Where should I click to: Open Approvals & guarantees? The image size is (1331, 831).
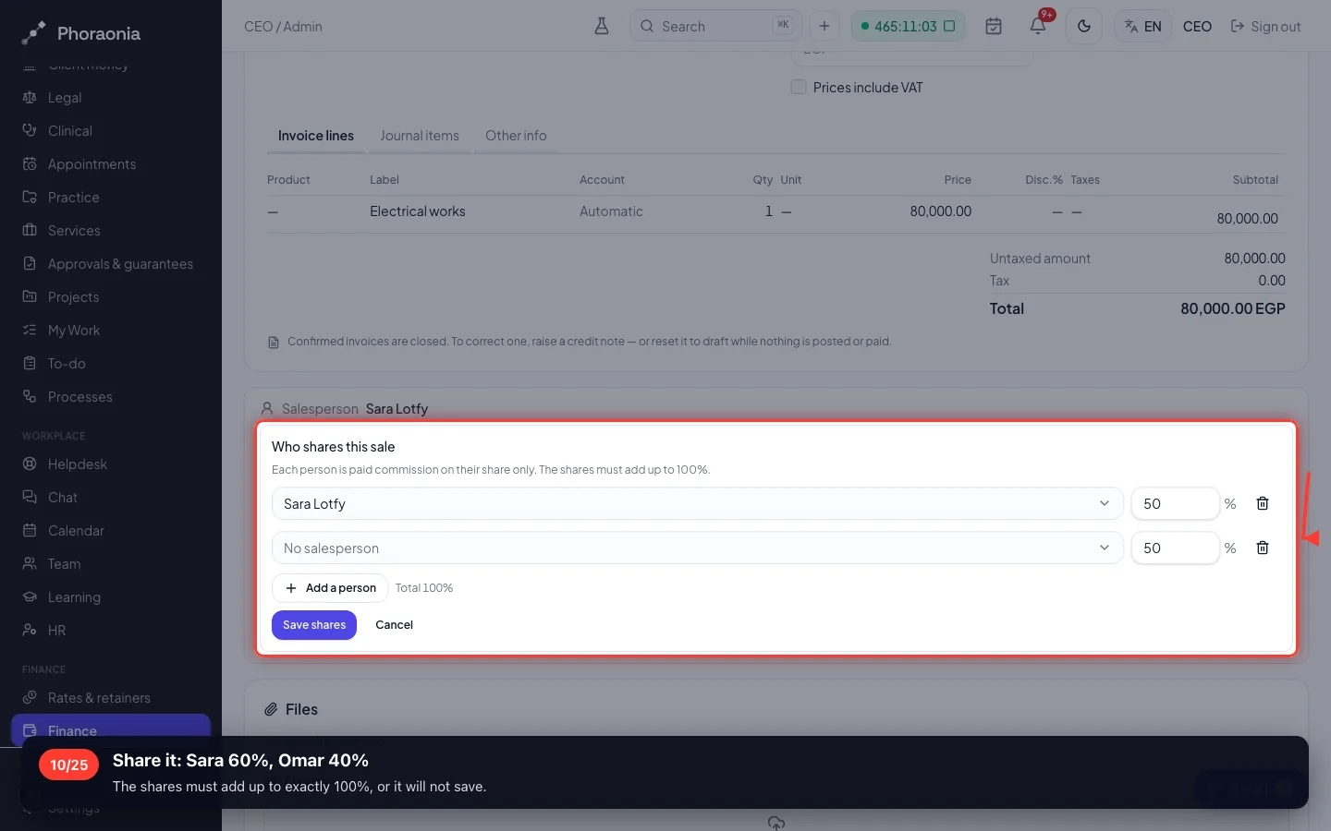pyautogui.click(x=111, y=264)
